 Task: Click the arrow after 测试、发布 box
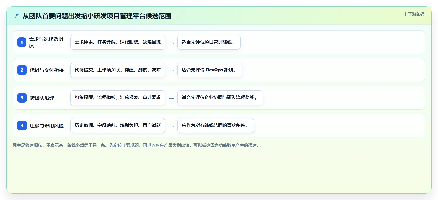pyautogui.click(x=171, y=70)
